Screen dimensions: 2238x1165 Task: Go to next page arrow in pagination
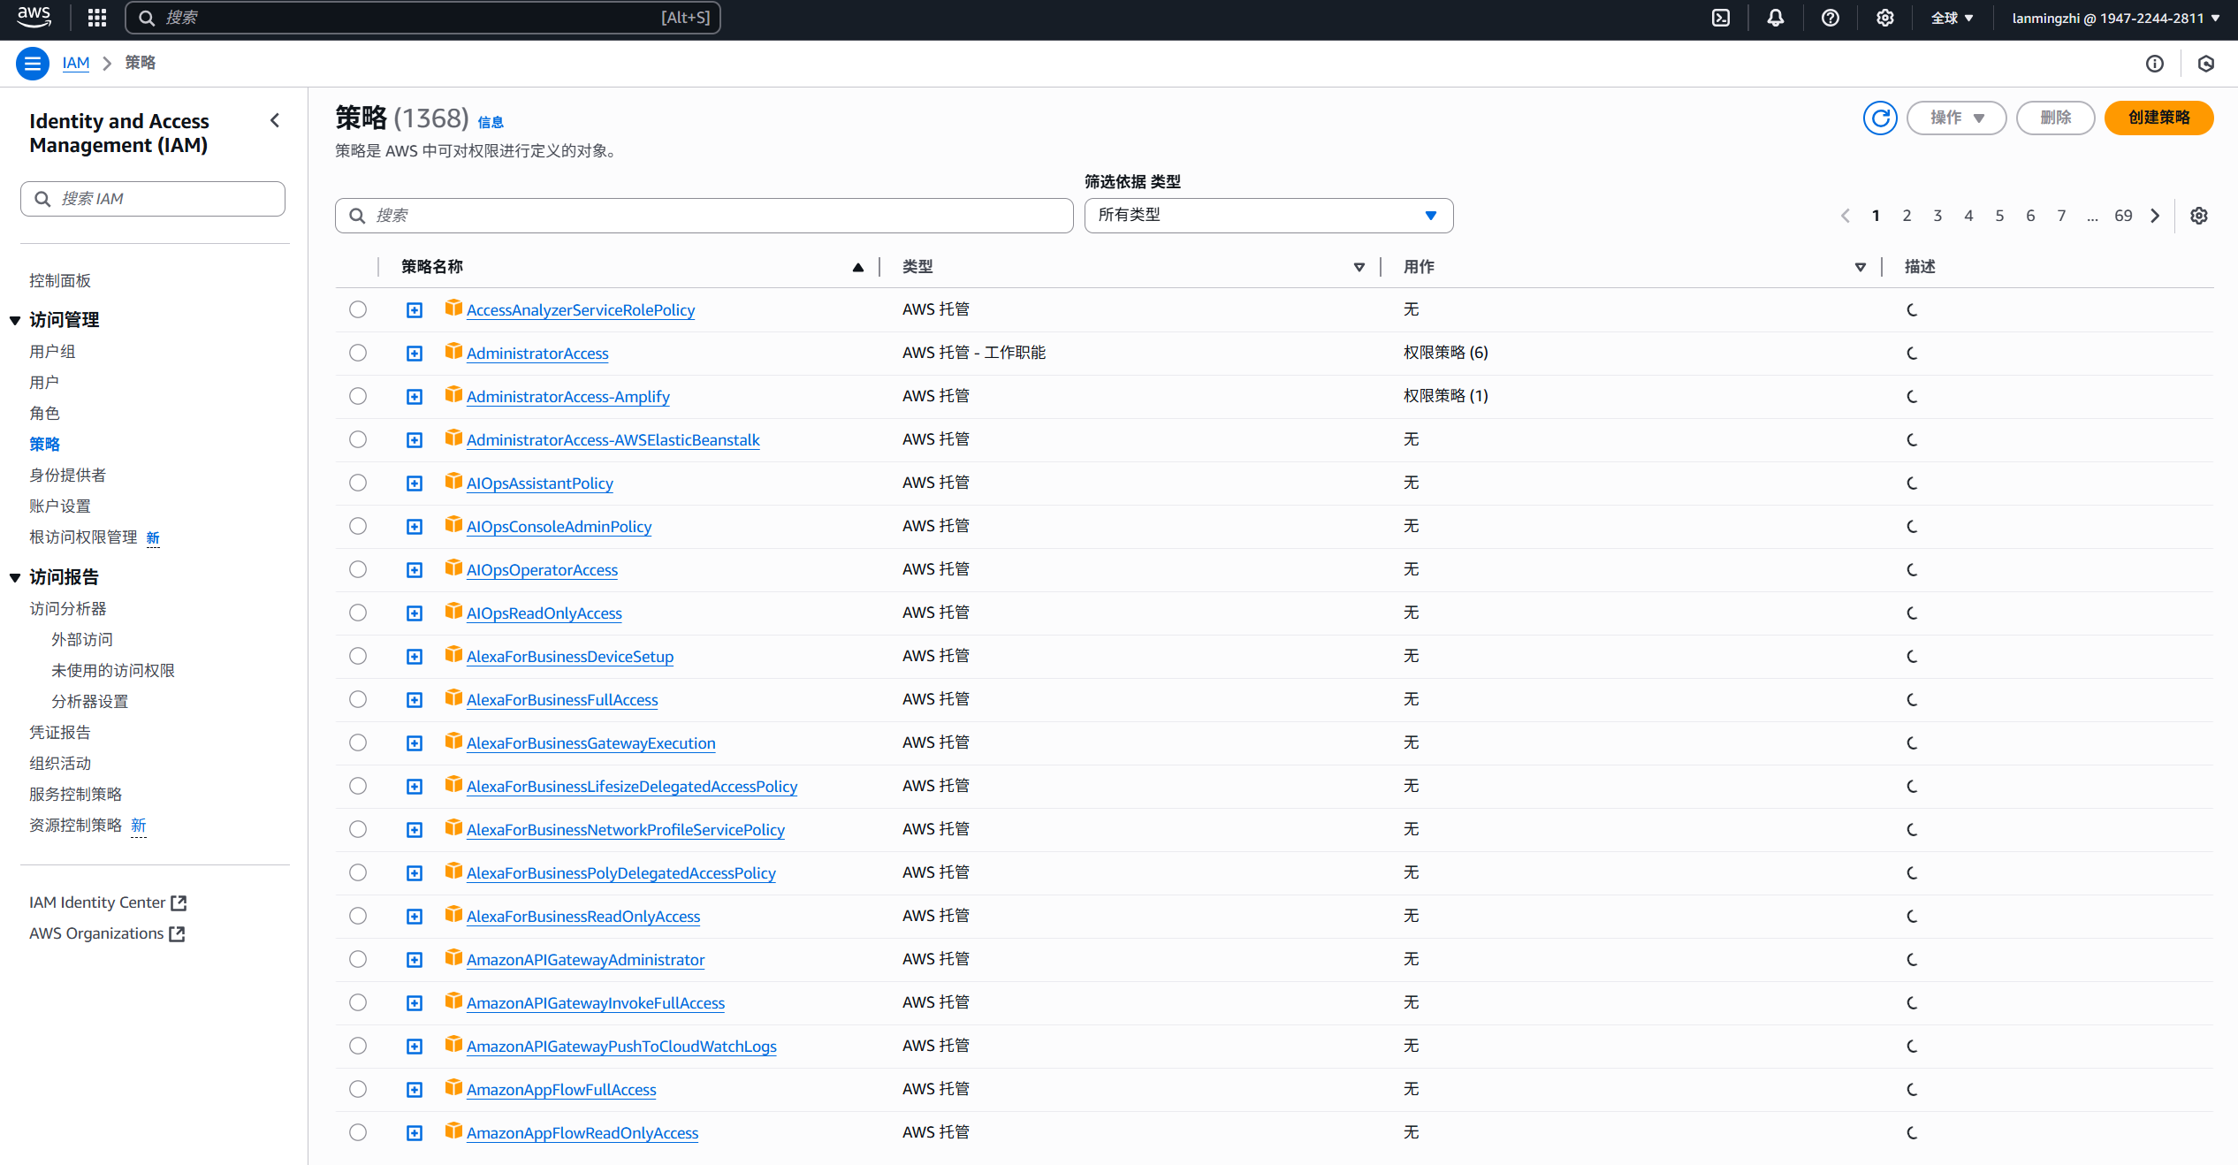click(x=2156, y=216)
